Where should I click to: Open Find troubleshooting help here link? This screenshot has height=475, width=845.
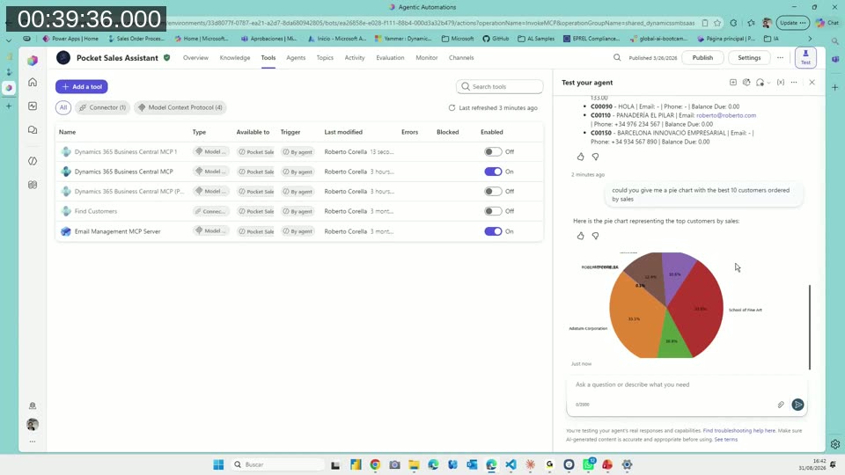(x=738, y=431)
